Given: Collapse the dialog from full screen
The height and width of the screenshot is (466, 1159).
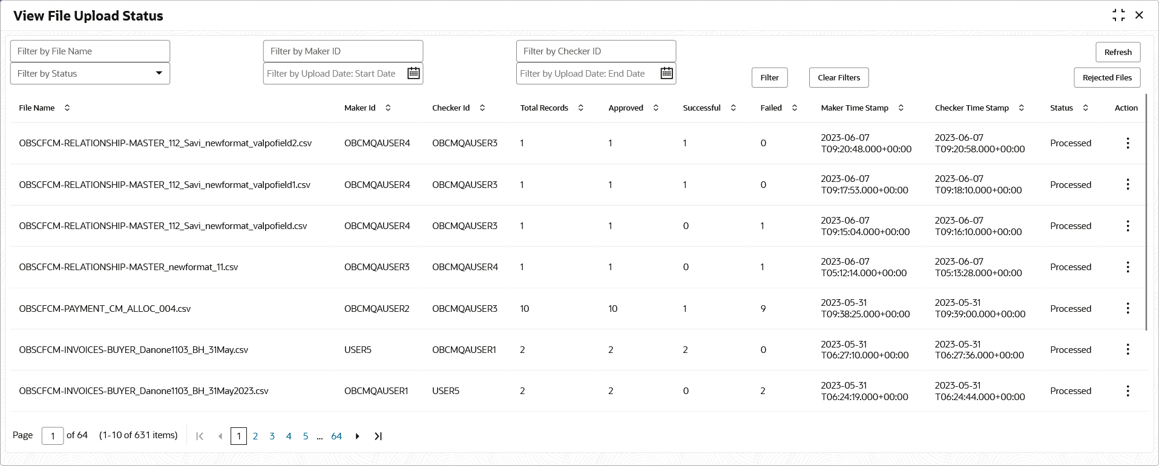Looking at the screenshot, I should tap(1118, 15).
